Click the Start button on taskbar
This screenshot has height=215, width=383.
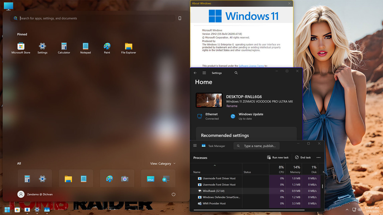(7, 210)
